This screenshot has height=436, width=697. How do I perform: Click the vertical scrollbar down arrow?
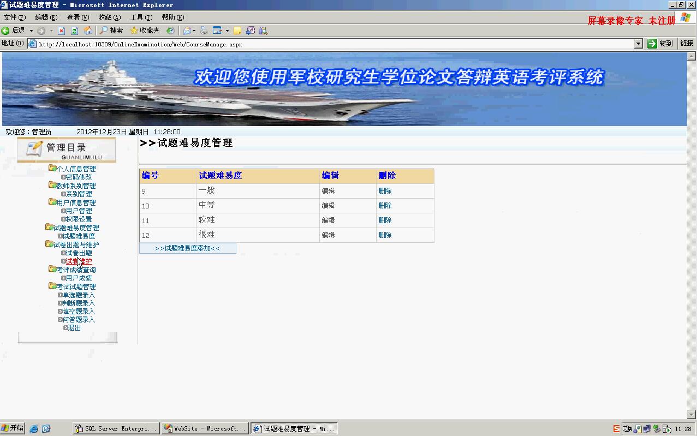(692, 415)
